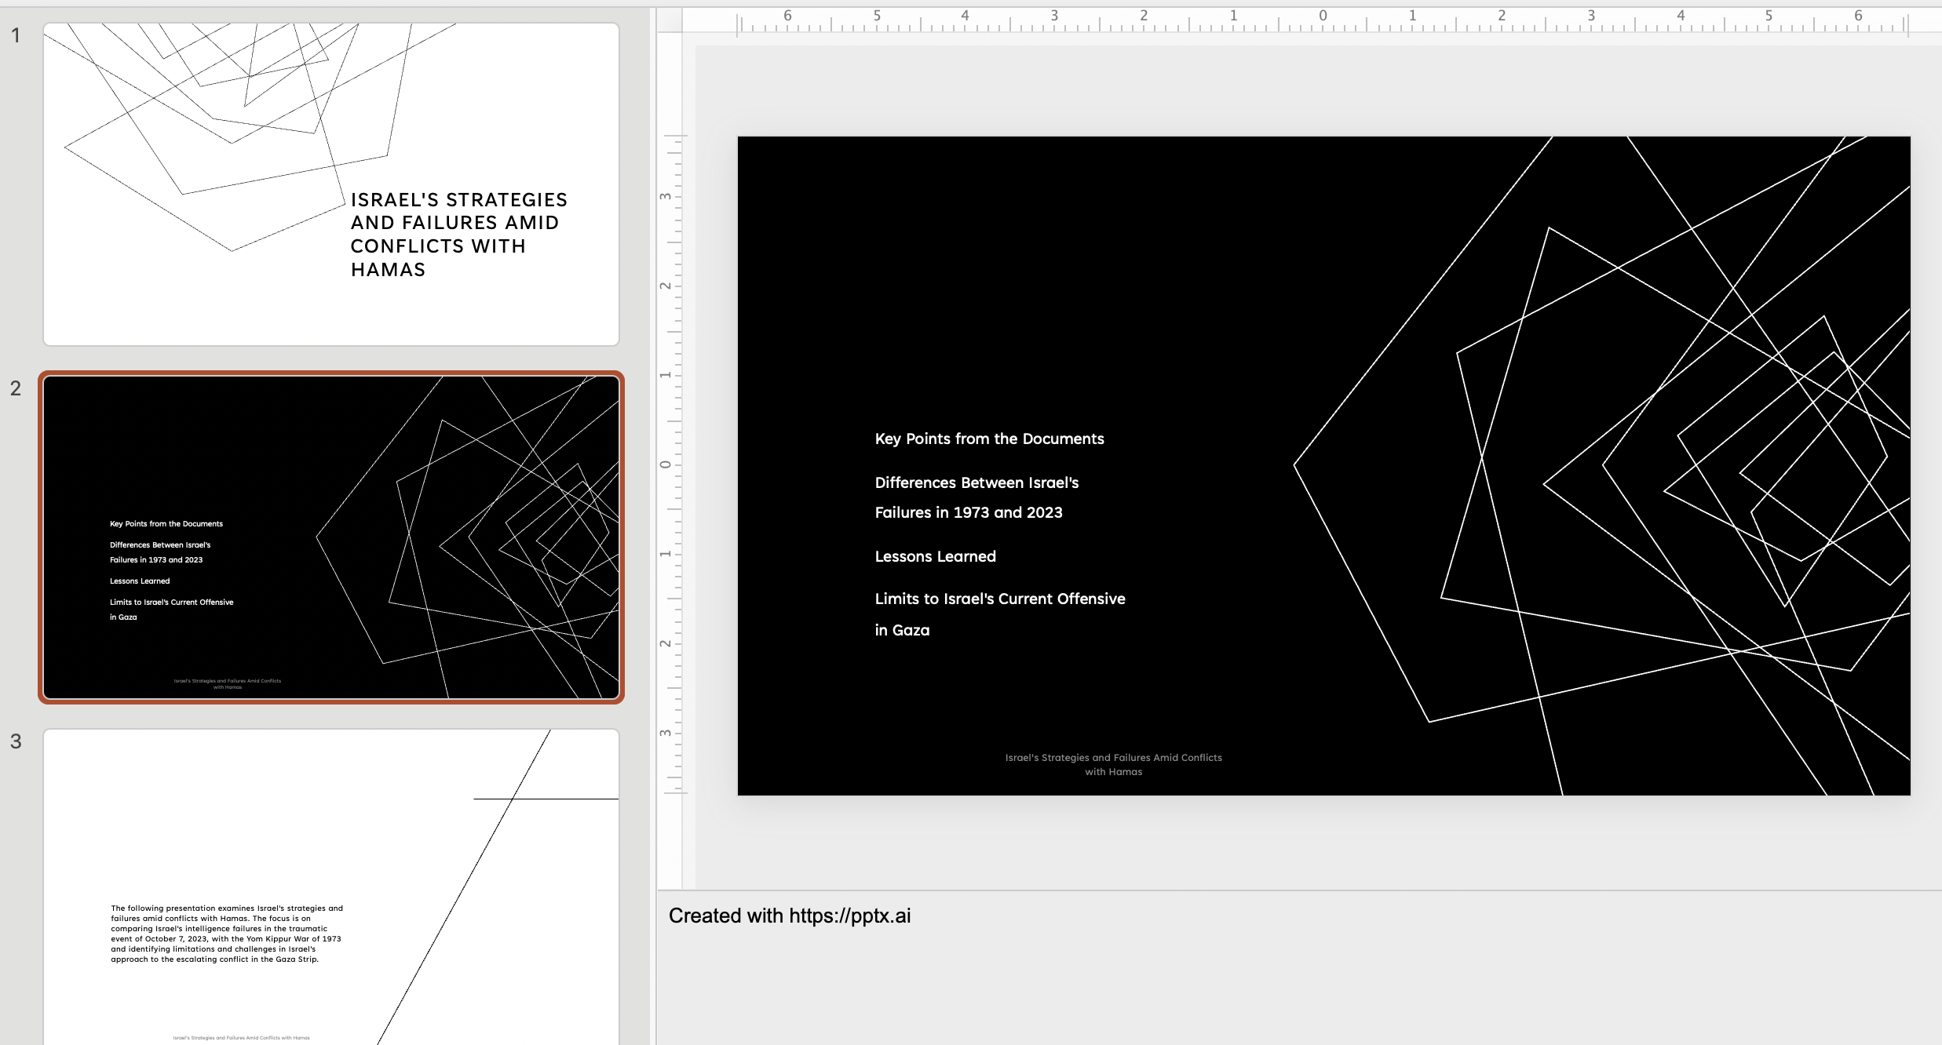Click the divider between thumbnails and editor
Image resolution: width=1942 pixels, height=1045 pixels.
tap(653, 471)
